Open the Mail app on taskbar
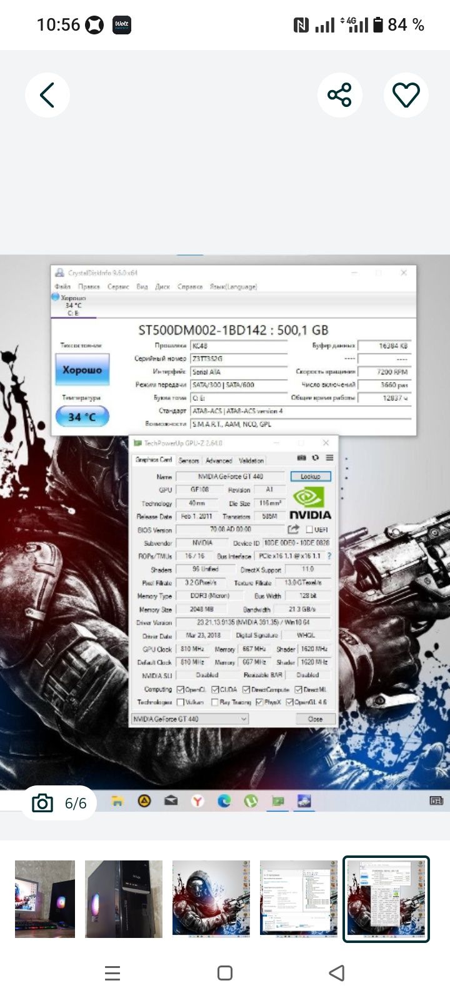Viewport: 450px width, 1003px height. point(171,801)
